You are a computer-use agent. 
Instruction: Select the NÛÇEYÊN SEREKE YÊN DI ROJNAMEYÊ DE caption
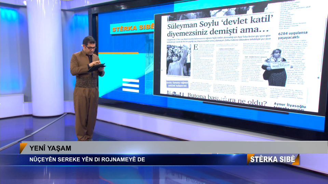tap(87, 159)
